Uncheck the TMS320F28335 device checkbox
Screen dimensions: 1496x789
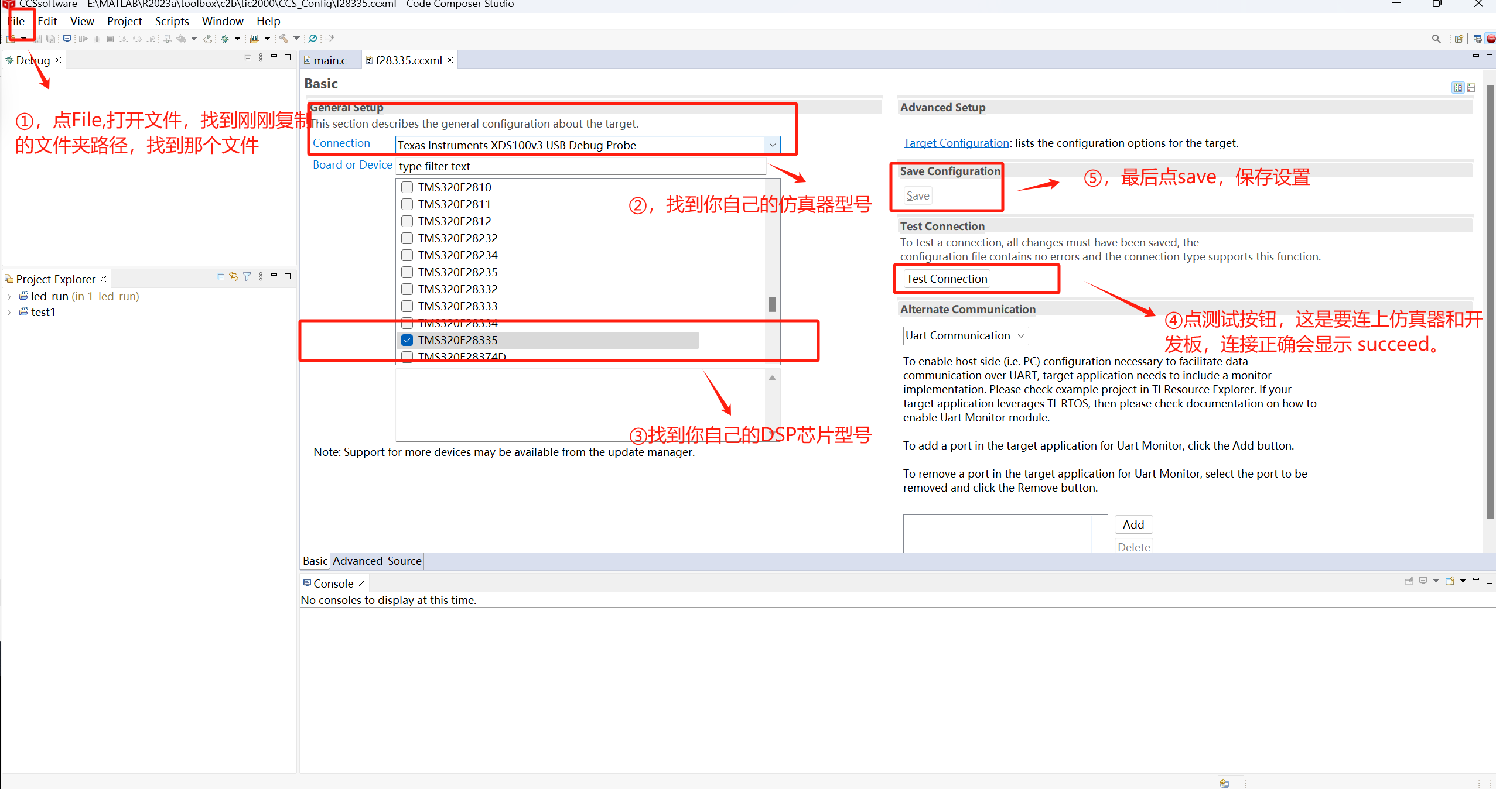click(x=407, y=340)
